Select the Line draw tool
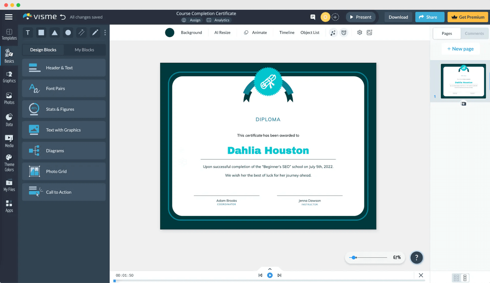This screenshot has width=490, height=283. [81, 32]
